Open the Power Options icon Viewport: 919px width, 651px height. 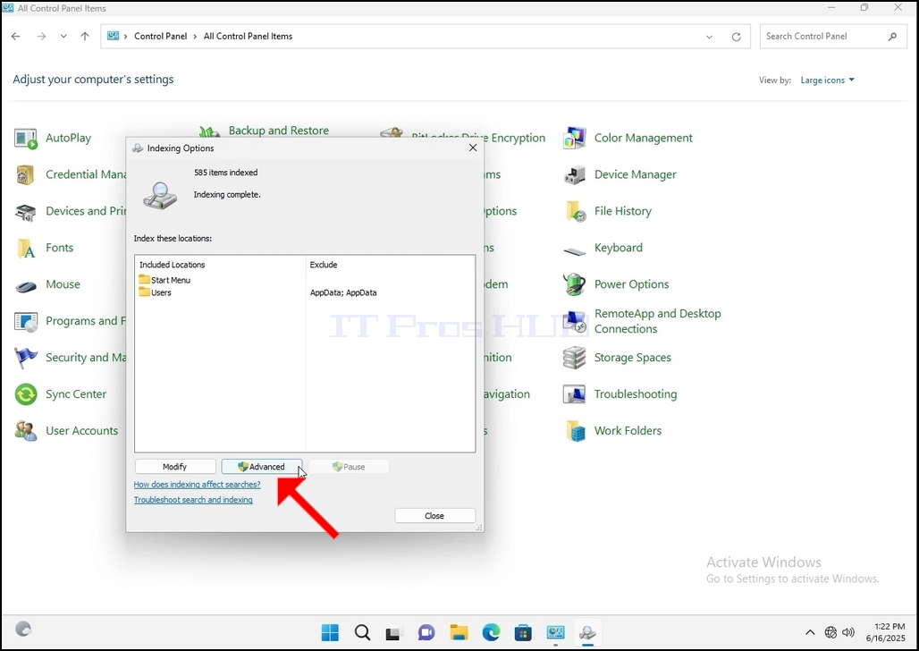pyautogui.click(x=574, y=284)
